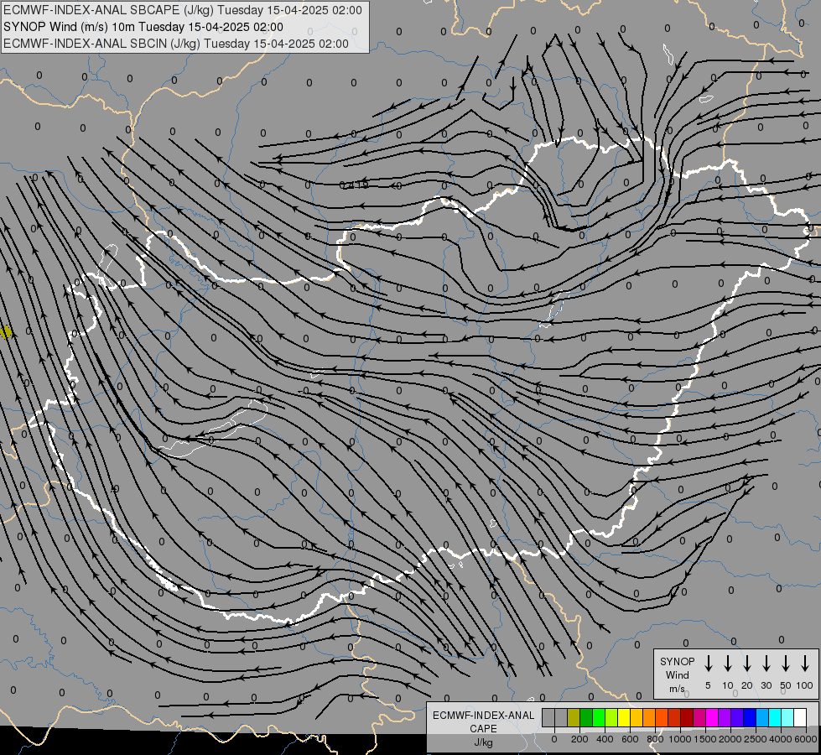
Task: Click the 10 m/s wind arrow in the legend
Action: pos(727,664)
